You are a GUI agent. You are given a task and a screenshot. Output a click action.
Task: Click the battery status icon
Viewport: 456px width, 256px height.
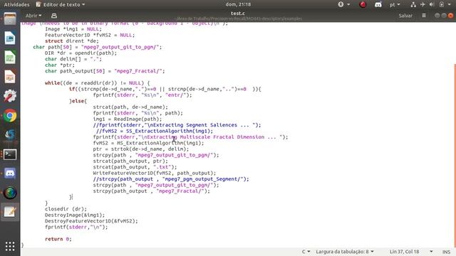click(442, 4)
